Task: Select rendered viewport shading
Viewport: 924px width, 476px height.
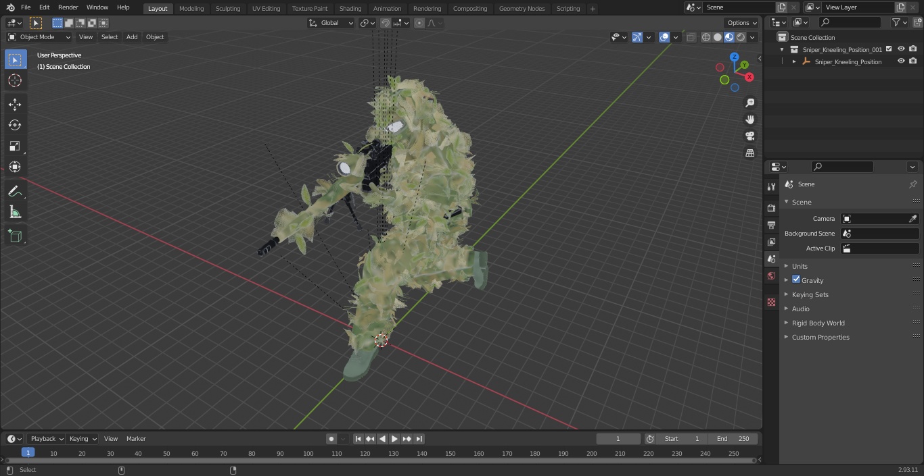Action: (x=741, y=37)
